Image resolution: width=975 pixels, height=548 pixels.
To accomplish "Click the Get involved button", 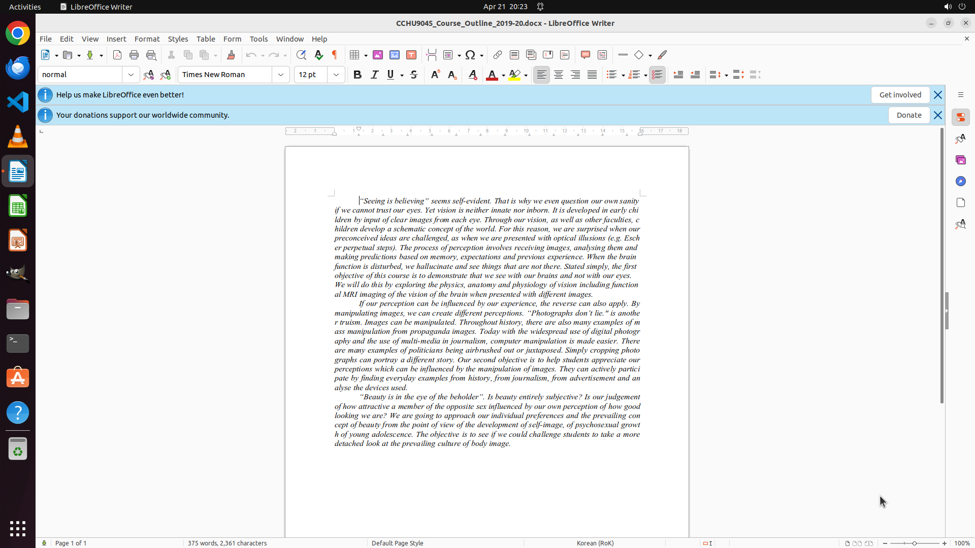I will (x=900, y=95).
